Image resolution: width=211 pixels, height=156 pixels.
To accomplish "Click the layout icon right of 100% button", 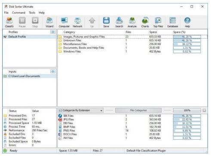I will tap(204, 110).
